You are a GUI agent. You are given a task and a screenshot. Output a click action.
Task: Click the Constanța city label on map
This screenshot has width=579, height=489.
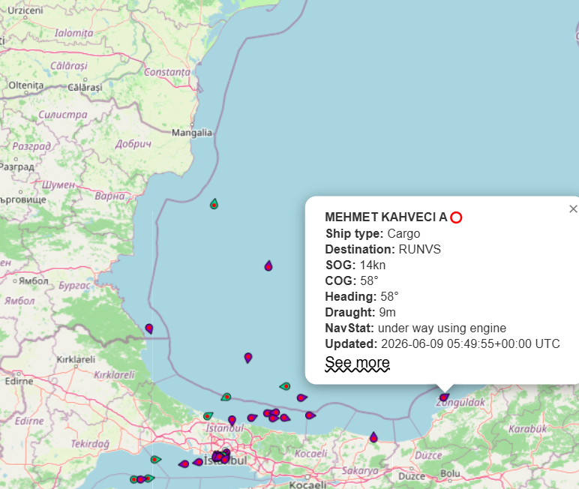pos(167,72)
